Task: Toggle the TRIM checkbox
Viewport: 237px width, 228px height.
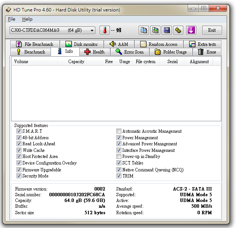Action: (119, 176)
